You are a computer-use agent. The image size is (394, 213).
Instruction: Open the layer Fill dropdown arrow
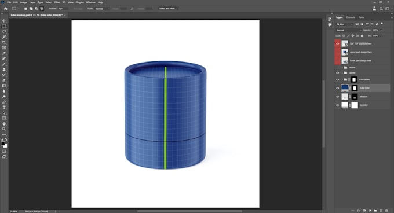[381, 36]
